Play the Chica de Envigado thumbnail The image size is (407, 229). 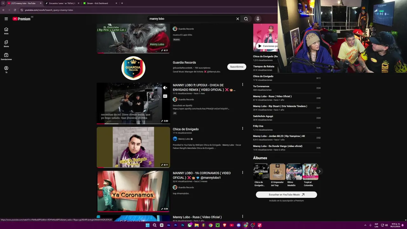pyautogui.click(x=133, y=147)
